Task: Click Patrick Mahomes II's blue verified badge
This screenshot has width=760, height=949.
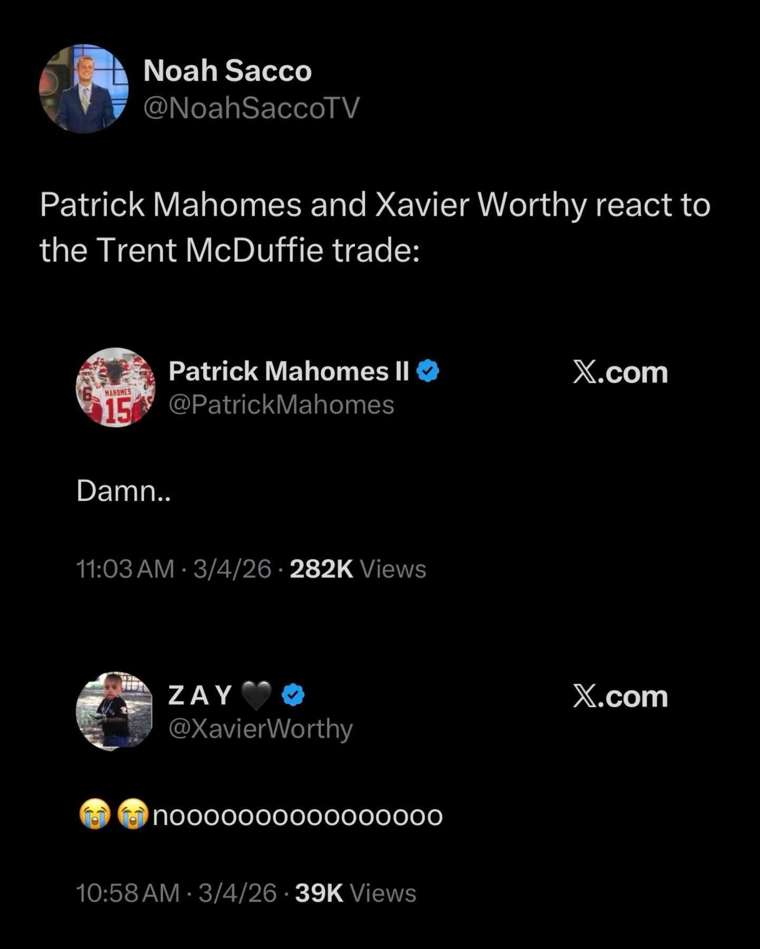Action: 428,371
